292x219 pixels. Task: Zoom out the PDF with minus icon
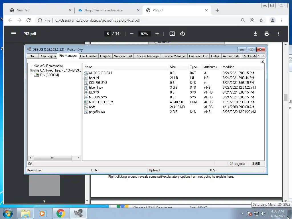[x=132, y=34]
